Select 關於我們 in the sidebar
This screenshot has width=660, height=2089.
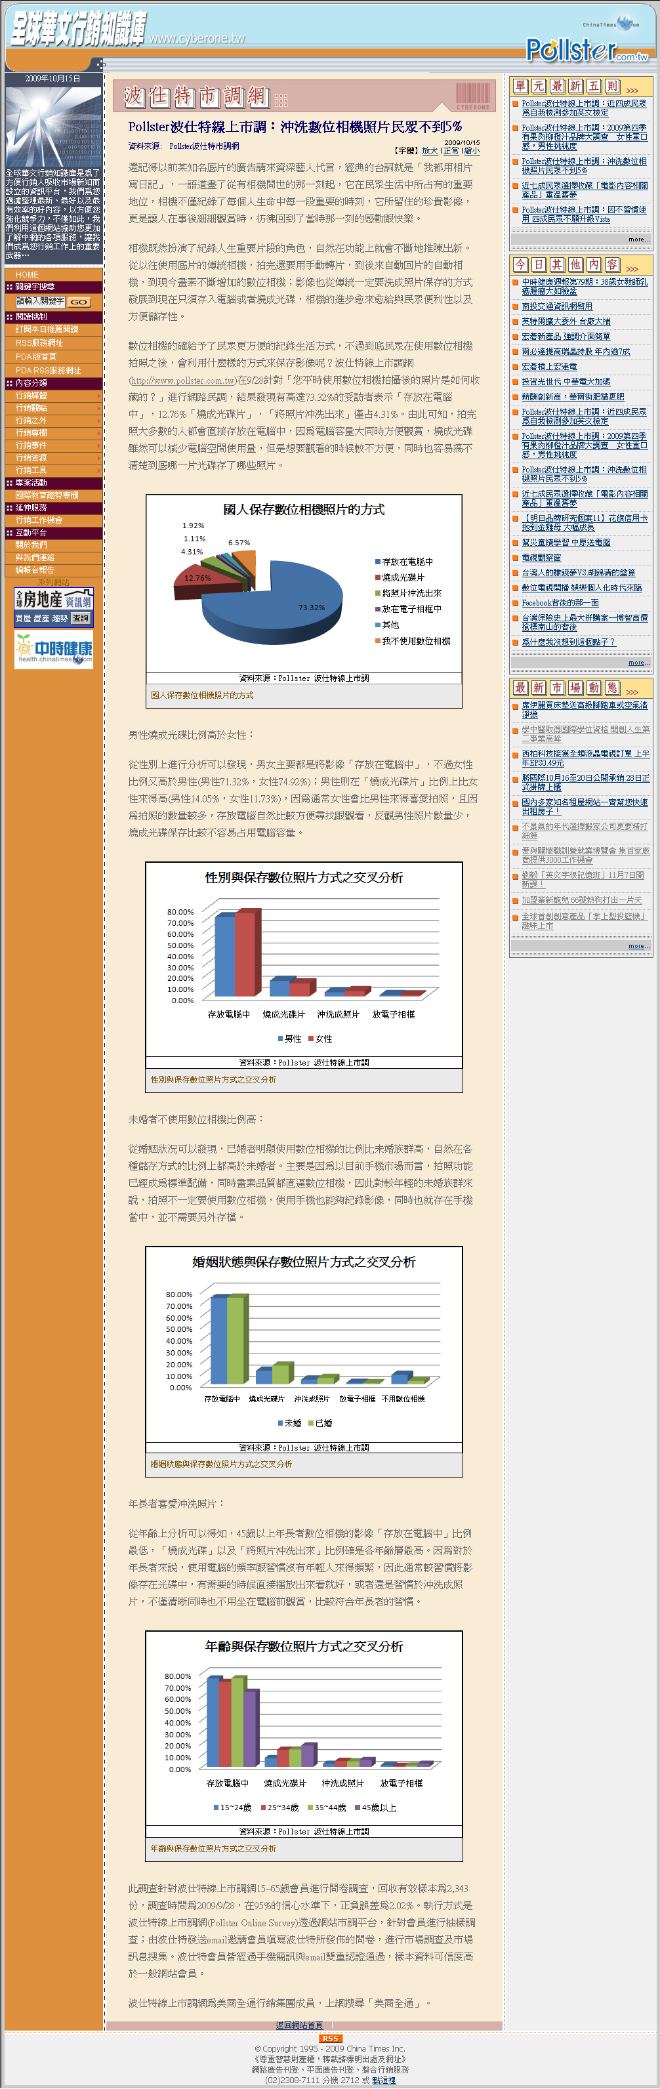[31, 545]
